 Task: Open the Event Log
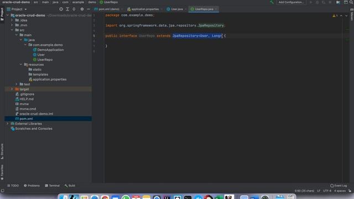point(339,186)
